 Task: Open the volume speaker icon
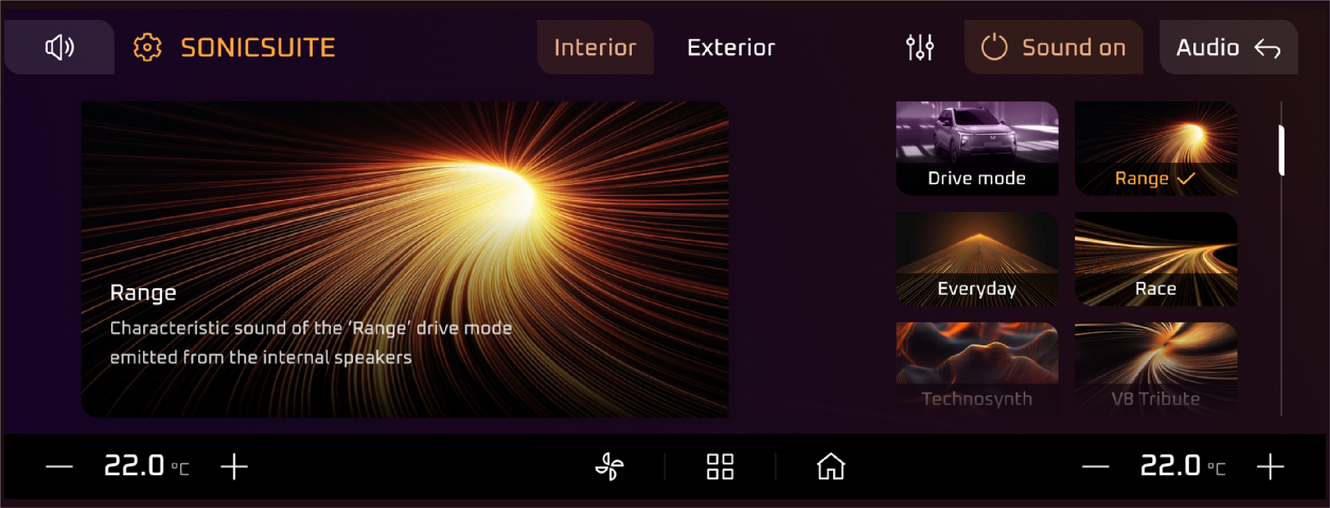(x=59, y=47)
